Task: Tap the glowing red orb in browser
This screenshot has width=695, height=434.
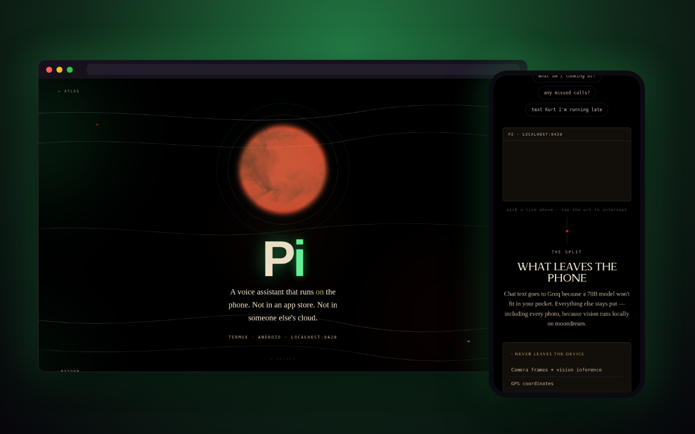Action: coord(283,169)
